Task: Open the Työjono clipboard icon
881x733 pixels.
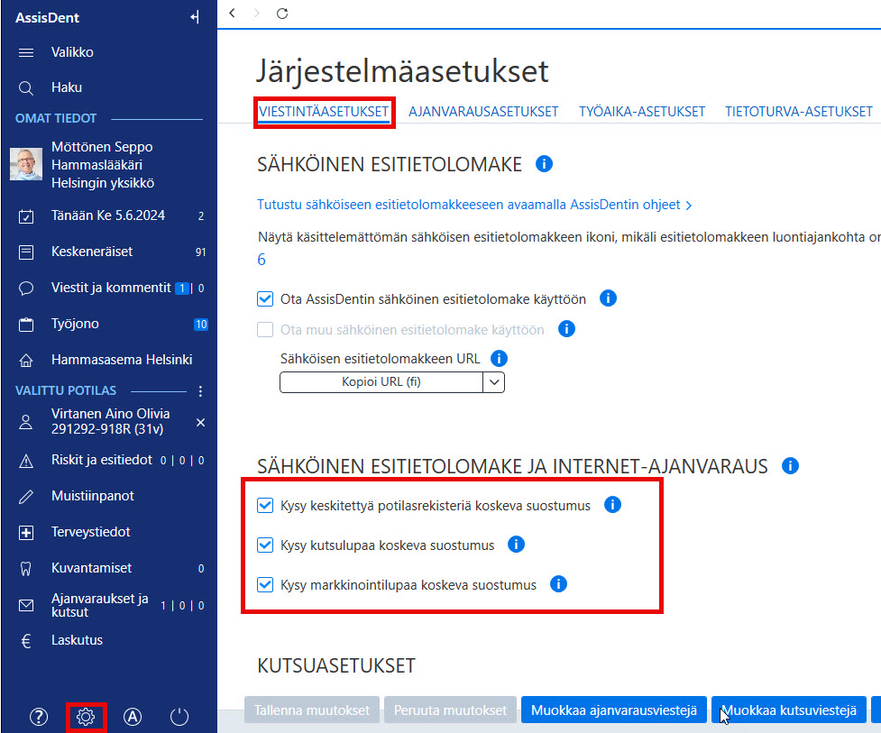Action: [26, 324]
